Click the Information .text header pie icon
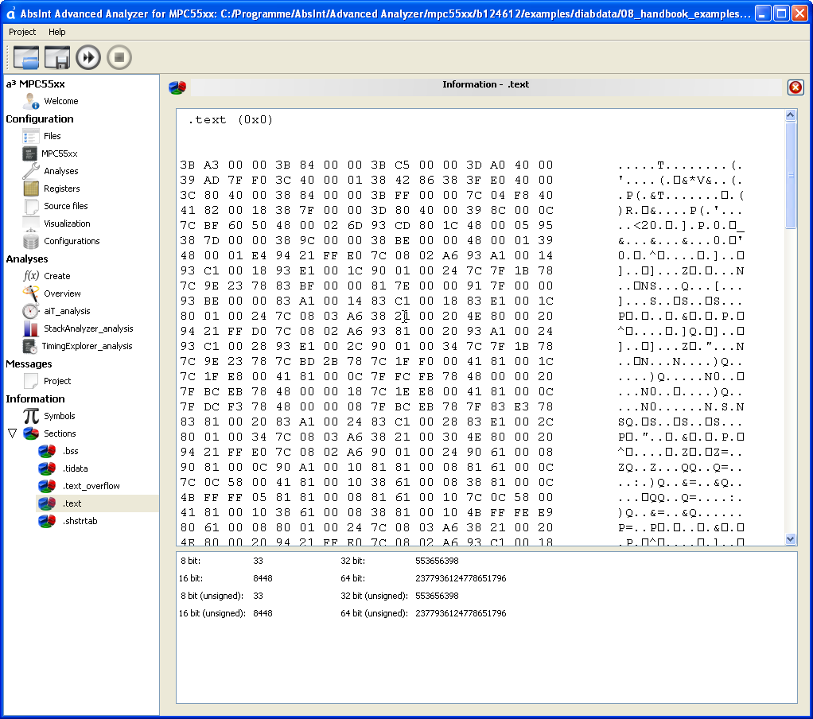Viewport: 813px width, 719px height. (177, 87)
